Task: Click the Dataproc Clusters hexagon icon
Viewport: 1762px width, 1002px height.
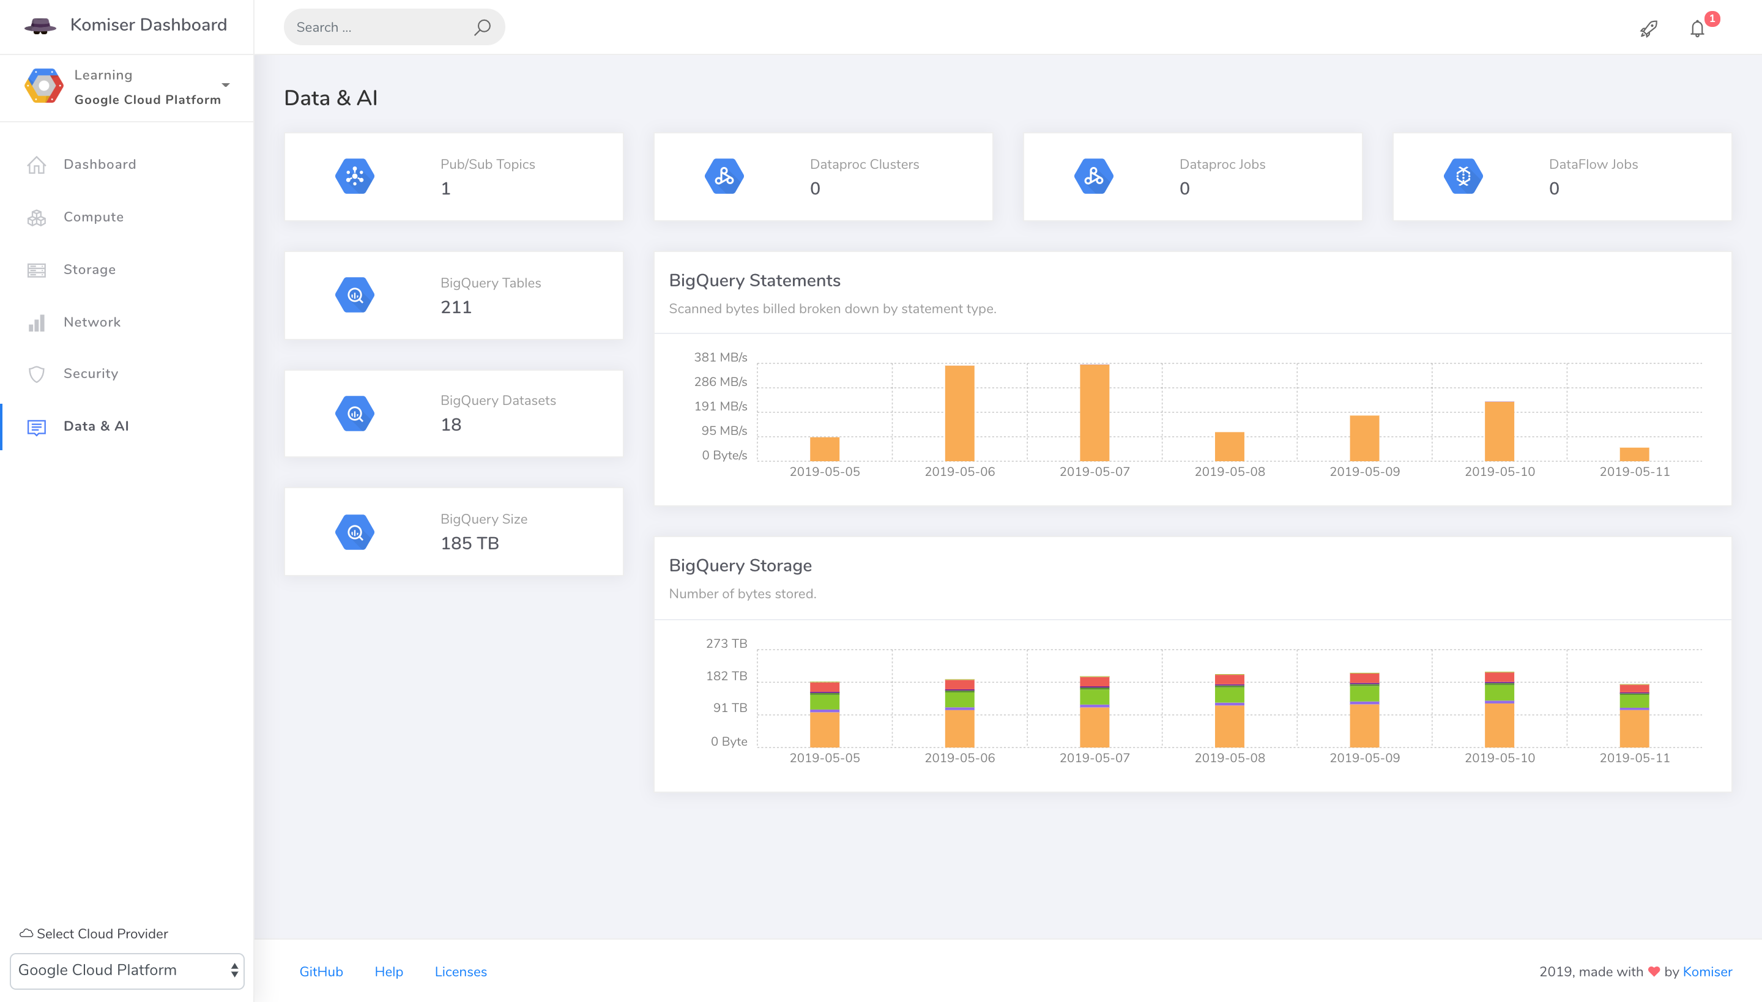Action: [724, 176]
